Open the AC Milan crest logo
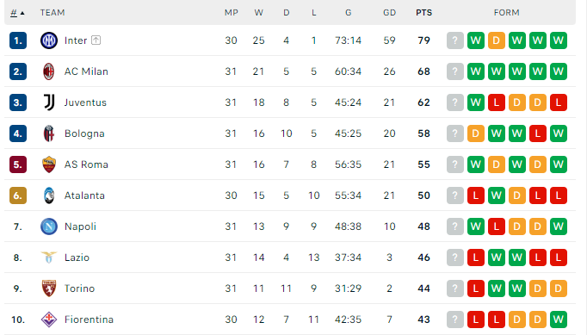The height and width of the screenshot is (335, 587). [x=49, y=71]
